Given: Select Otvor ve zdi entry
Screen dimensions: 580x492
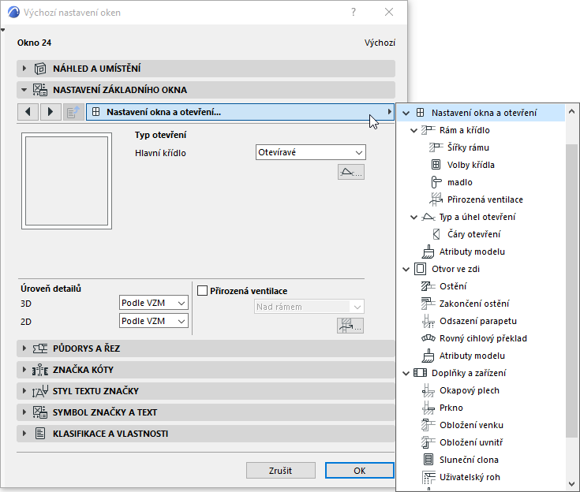Looking at the screenshot, I should (x=456, y=269).
